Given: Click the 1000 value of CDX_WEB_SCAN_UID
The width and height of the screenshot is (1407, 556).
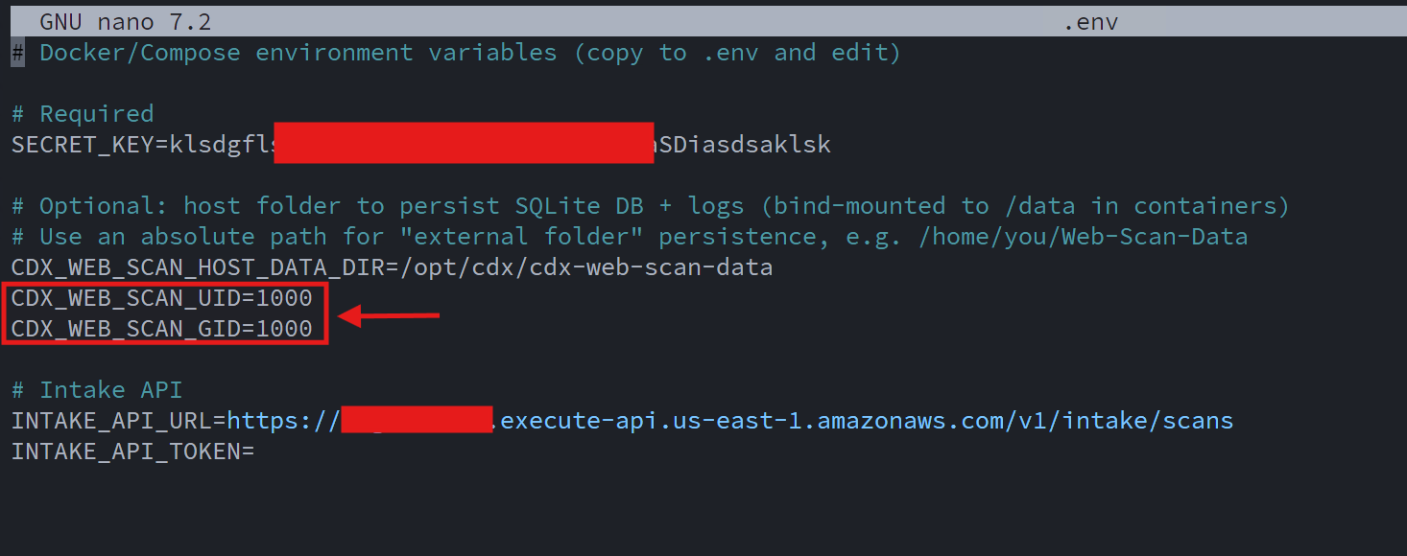Looking at the screenshot, I should pyautogui.click(x=284, y=298).
